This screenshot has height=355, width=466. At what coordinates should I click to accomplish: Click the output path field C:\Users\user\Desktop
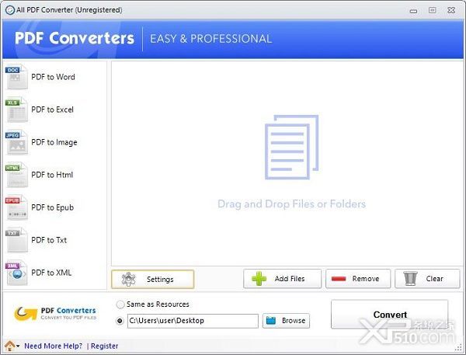click(193, 321)
